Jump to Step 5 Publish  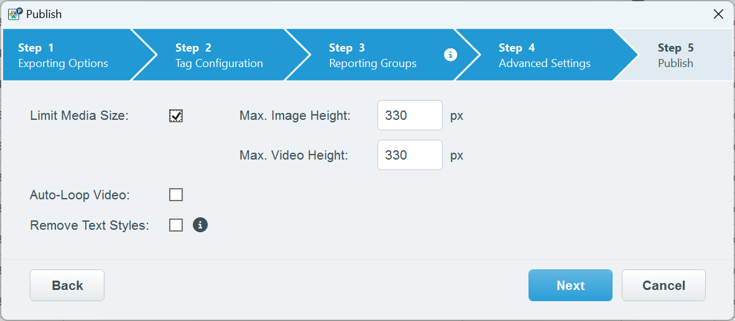point(675,55)
